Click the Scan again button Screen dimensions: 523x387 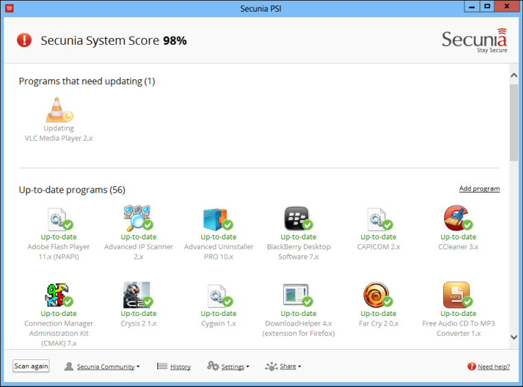[x=31, y=366]
